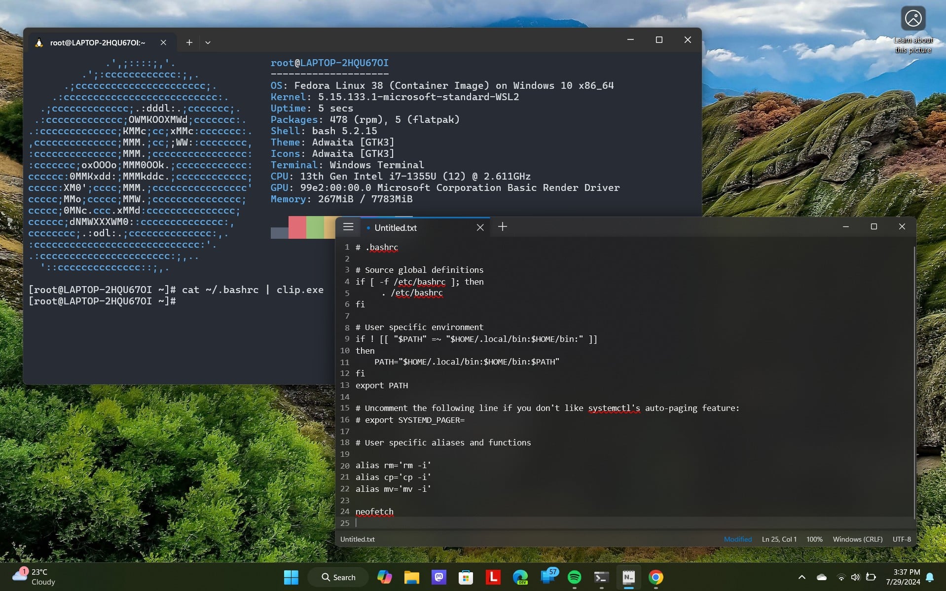Launch Spotify from the taskbar
Screen dimensions: 946x591
click(575, 577)
